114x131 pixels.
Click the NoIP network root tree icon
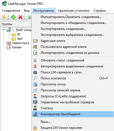pos(9,30)
